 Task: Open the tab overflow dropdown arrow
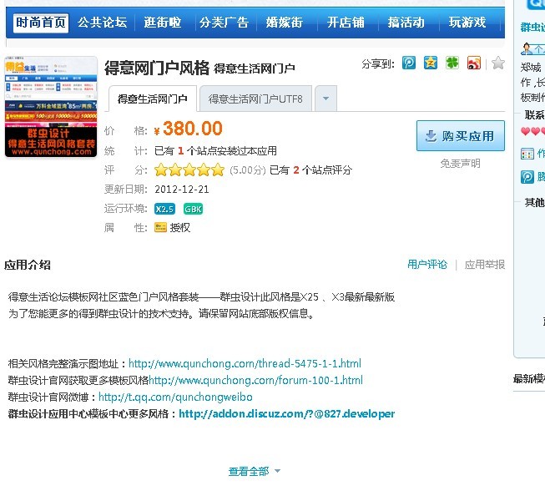click(x=325, y=99)
